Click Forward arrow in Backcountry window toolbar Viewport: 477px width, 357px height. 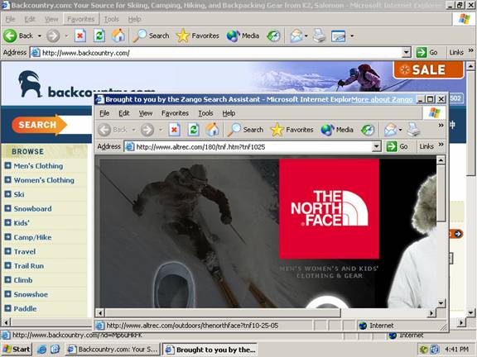click(53, 36)
